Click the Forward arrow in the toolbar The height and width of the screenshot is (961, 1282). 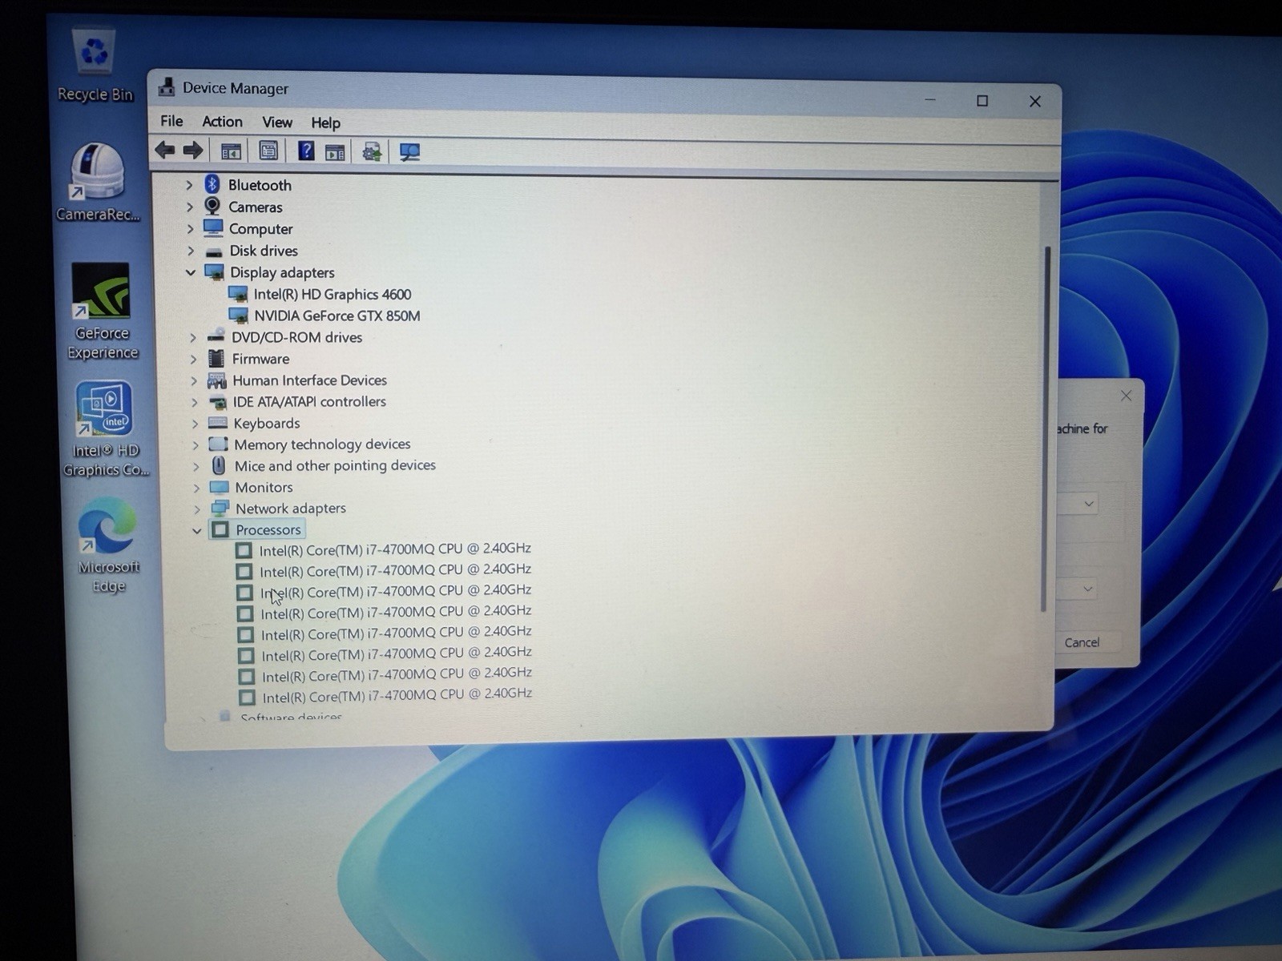coord(193,150)
